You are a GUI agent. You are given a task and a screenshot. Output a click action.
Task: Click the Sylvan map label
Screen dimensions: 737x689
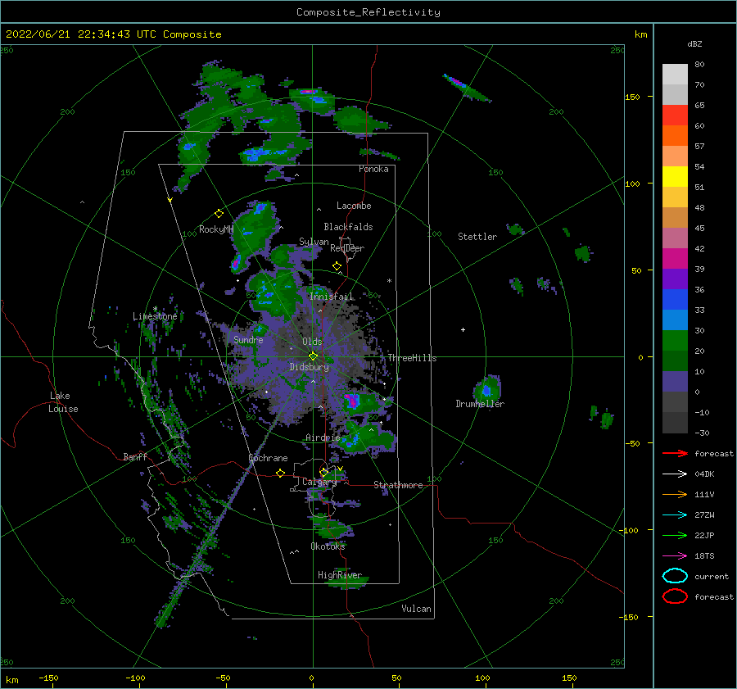pyautogui.click(x=314, y=242)
